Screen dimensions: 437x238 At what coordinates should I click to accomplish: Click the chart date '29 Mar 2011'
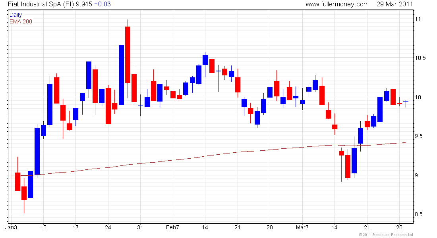point(394,4)
